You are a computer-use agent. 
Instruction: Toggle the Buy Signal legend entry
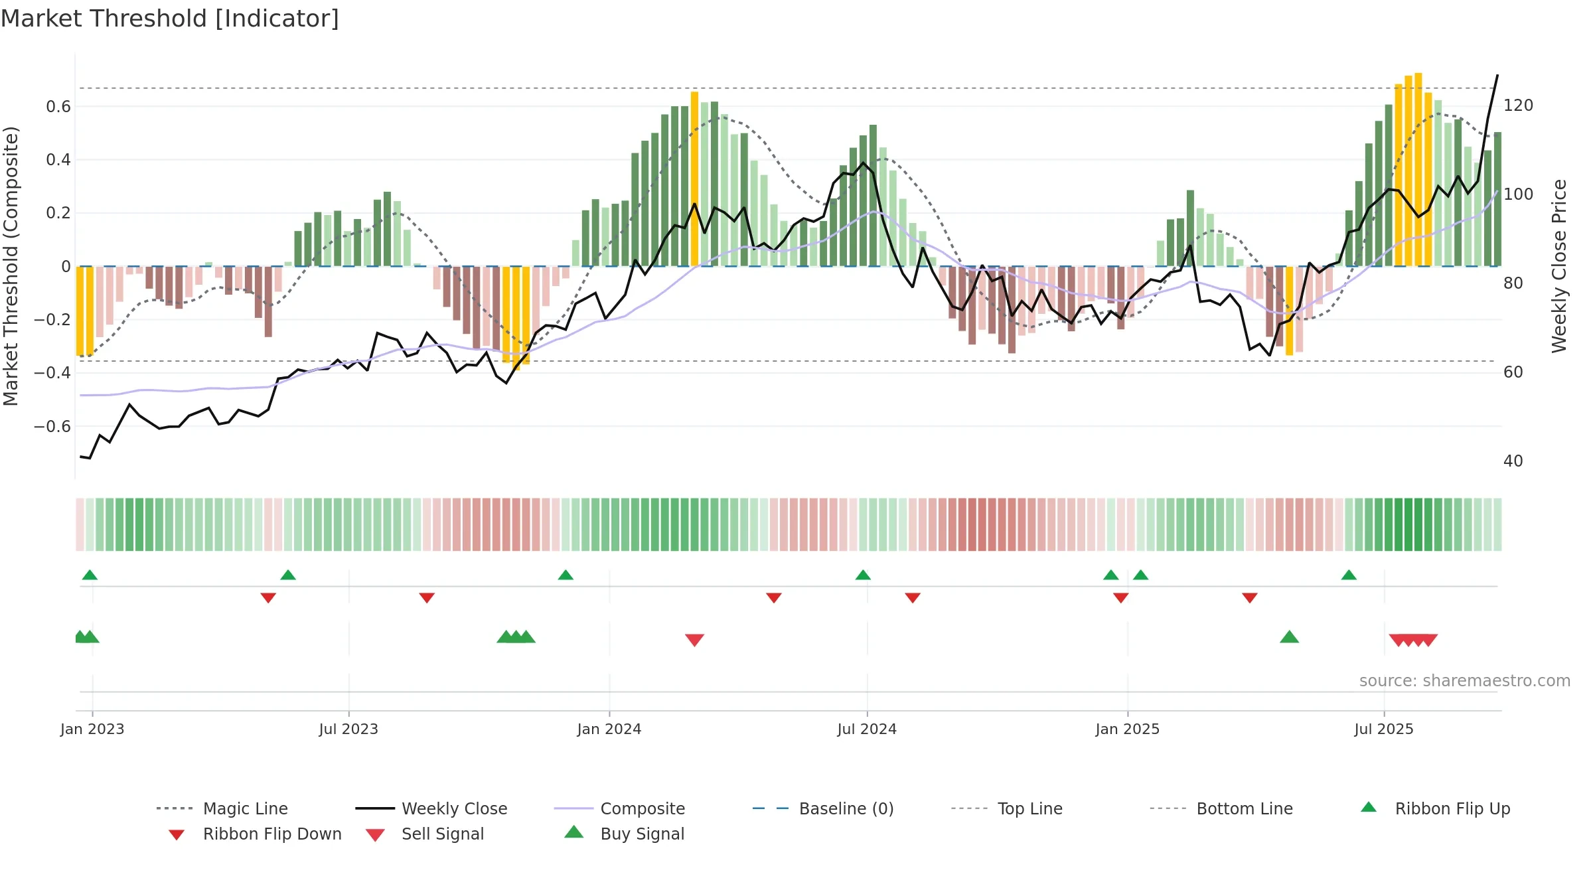[624, 834]
